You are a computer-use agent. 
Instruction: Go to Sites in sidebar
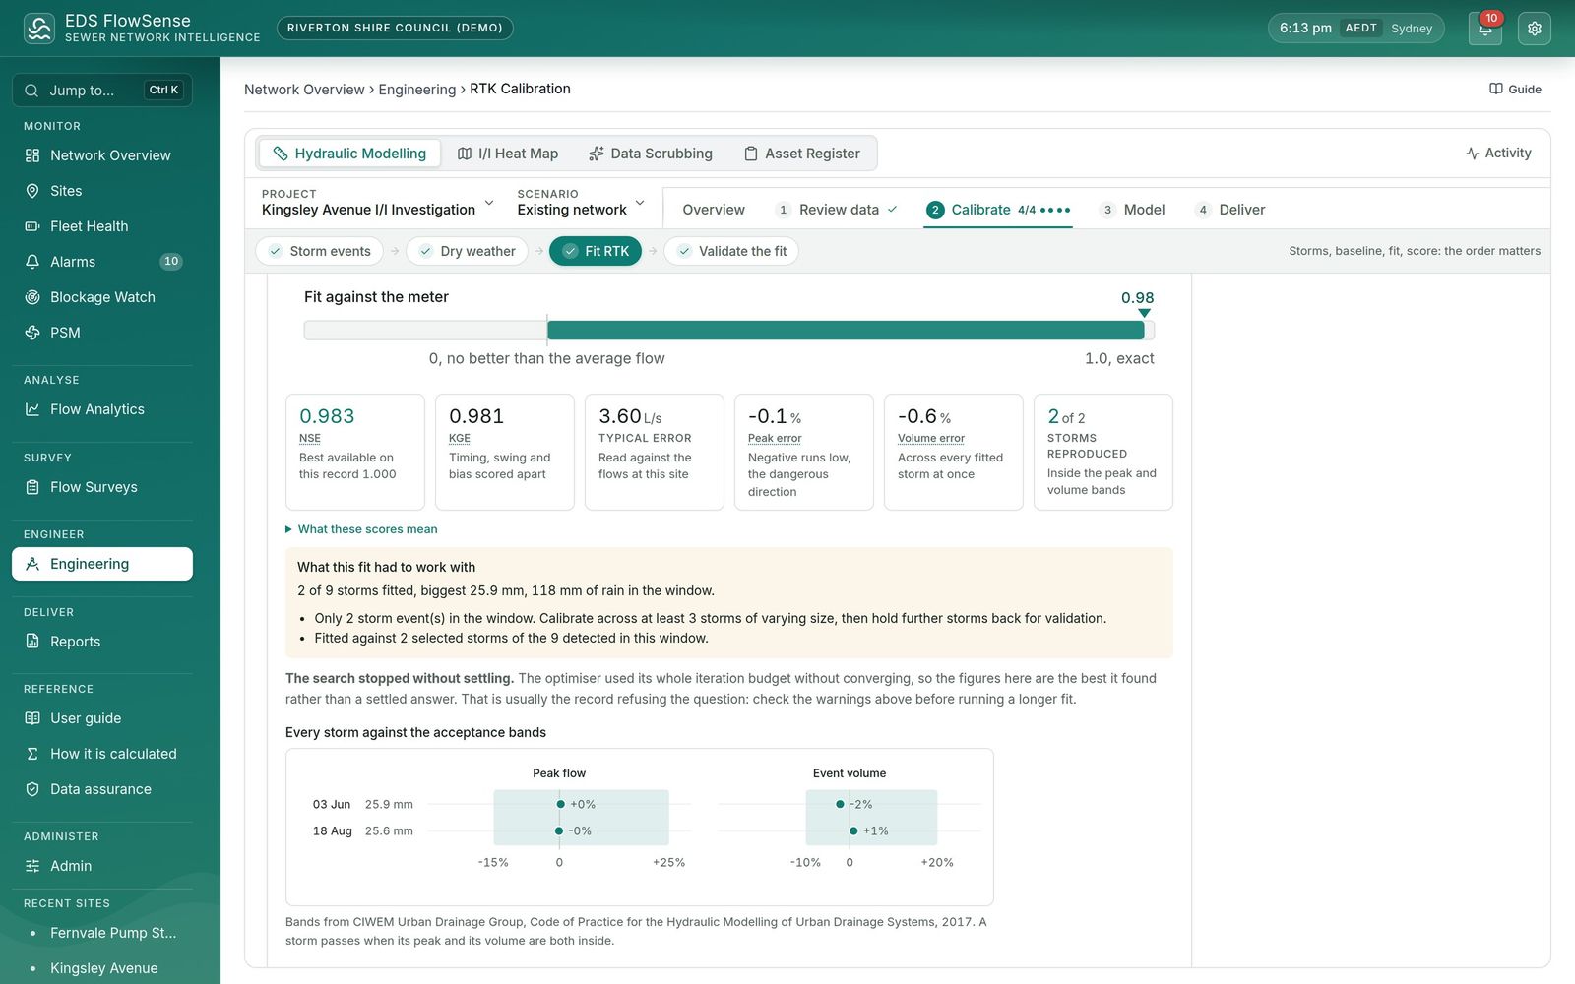[x=102, y=191]
